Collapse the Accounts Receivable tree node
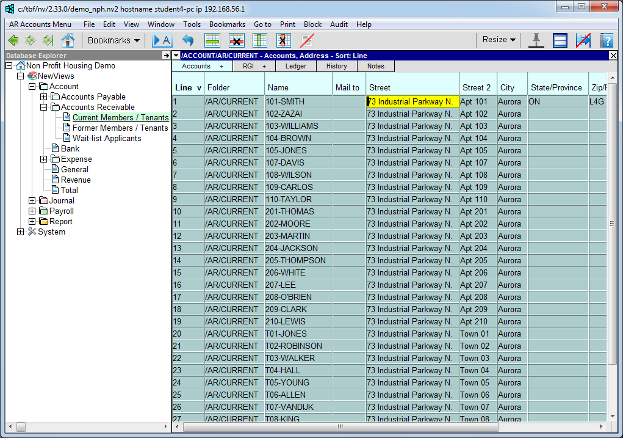 click(44, 108)
